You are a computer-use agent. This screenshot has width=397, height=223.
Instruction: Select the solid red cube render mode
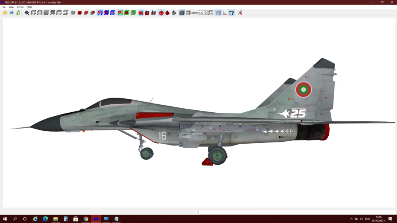[79, 13]
